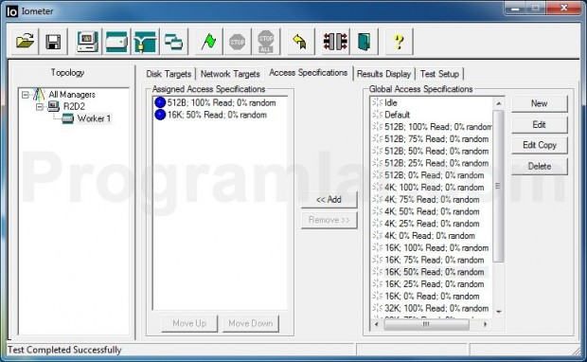
Task: Select assigned spec 512B; 100% Read
Action: pyautogui.click(x=215, y=102)
